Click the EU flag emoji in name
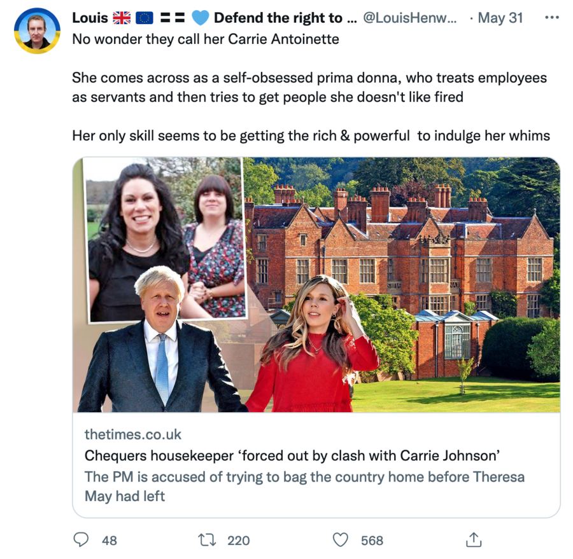The height and width of the screenshot is (559, 573). pos(145,18)
